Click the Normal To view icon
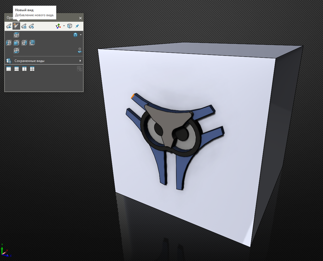 coord(80,50)
